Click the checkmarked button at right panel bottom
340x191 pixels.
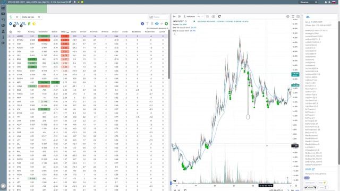[x=310, y=187]
